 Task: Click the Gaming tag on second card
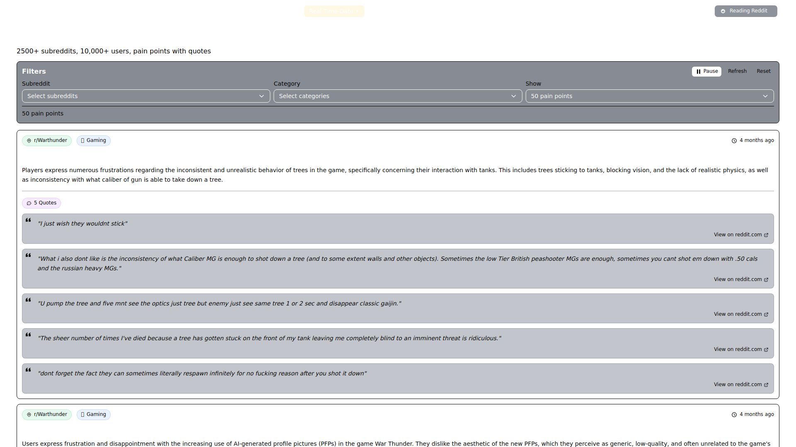(x=94, y=415)
